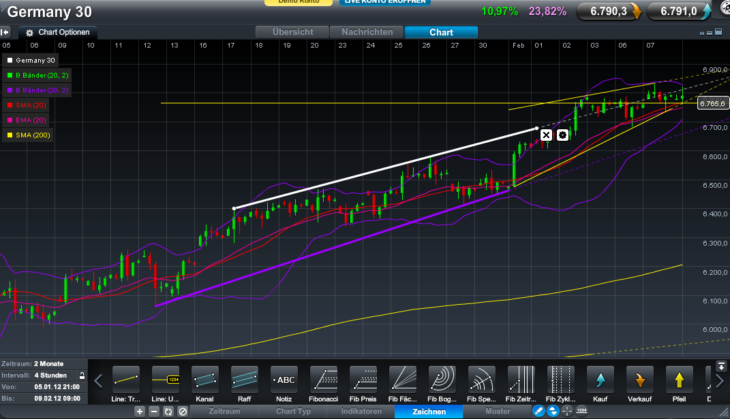The height and width of the screenshot is (419, 730).
Task: Open the Zeitraum value 2 Monate
Action: click(49, 364)
